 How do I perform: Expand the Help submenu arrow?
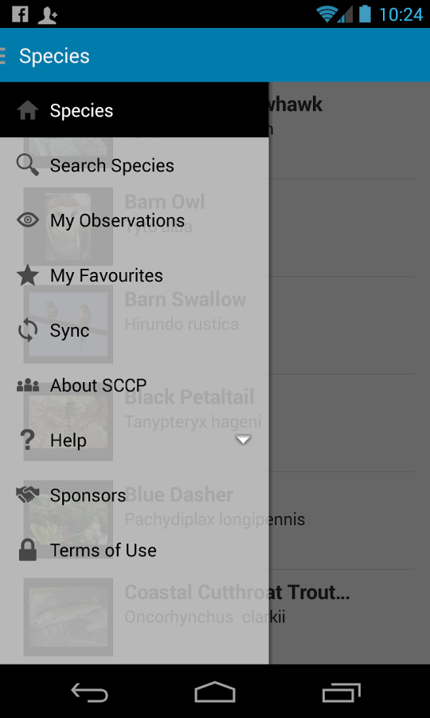(243, 440)
